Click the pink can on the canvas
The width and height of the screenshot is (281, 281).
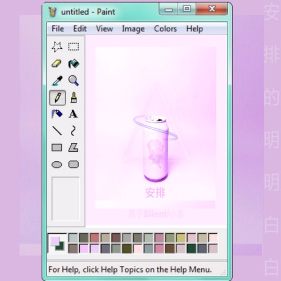[155, 149]
